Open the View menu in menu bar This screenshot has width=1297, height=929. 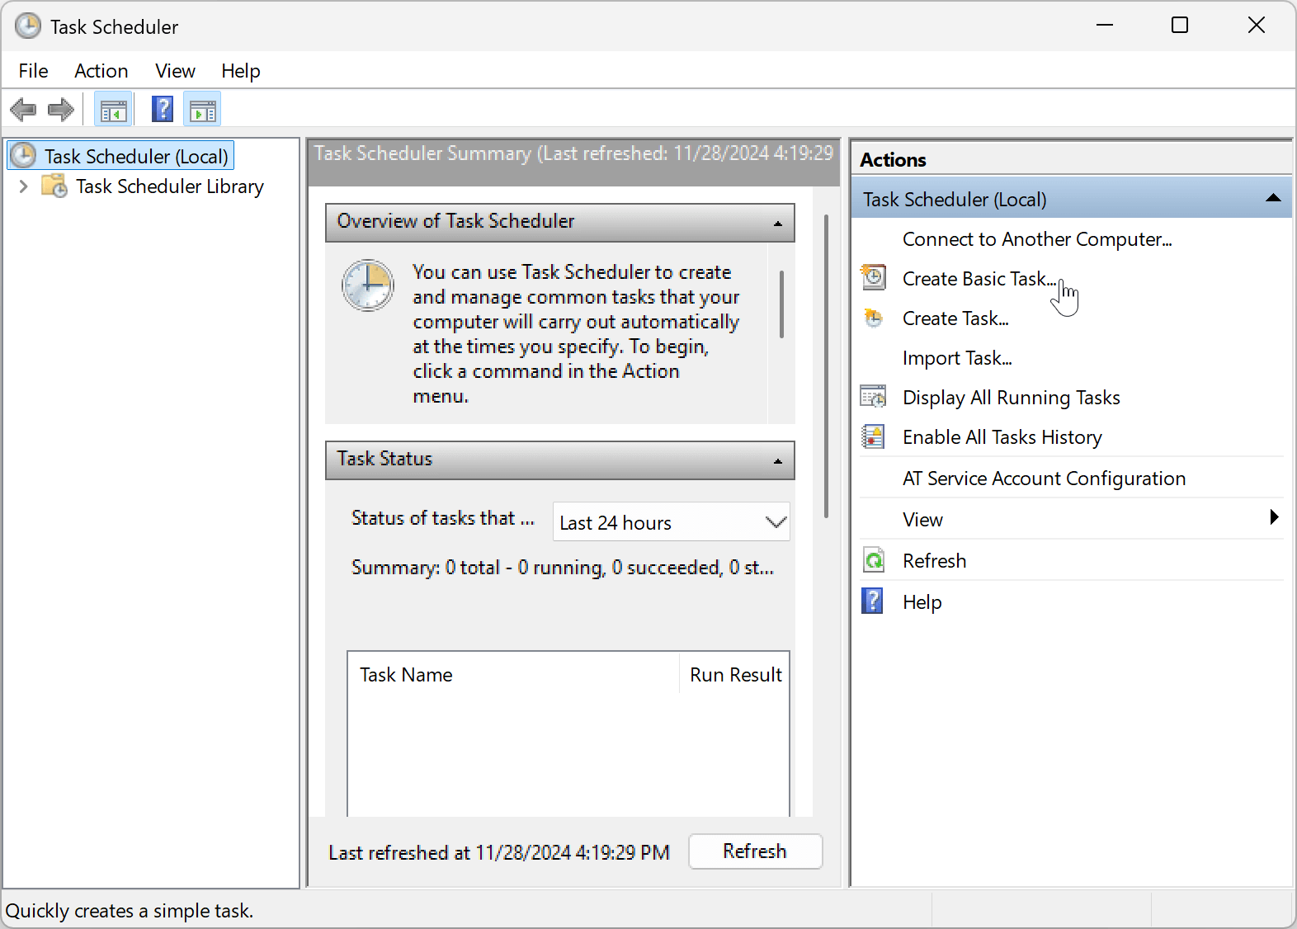(x=175, y=71)
